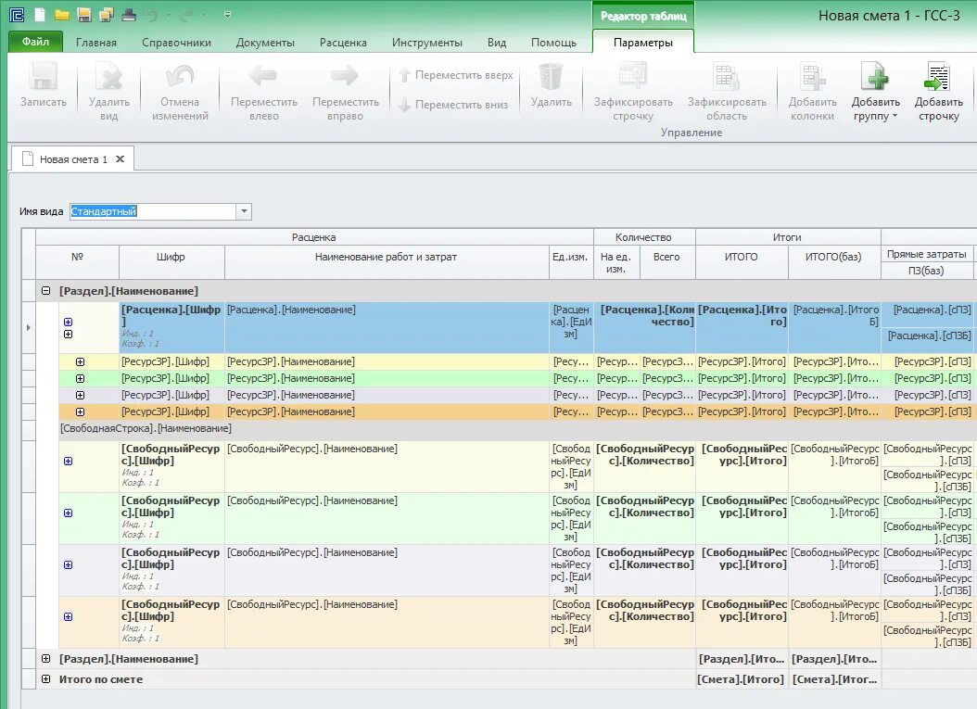The image size is (977, 709).
Task: Click the Шифр column header
Action: coord(171,261)
